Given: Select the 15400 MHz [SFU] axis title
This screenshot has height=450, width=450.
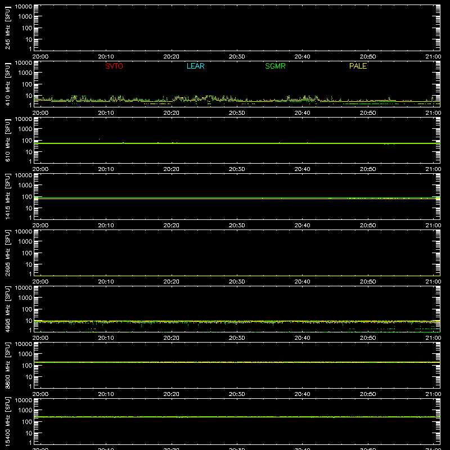Looking at the screenshot, I should click(7, 421).
